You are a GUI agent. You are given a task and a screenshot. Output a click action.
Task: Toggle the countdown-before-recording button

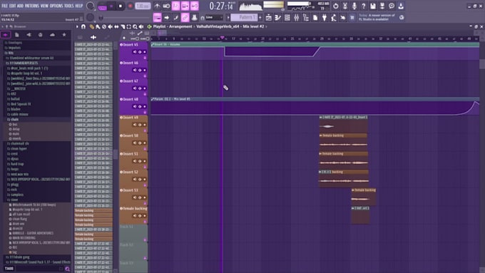(x=175, y=6)
